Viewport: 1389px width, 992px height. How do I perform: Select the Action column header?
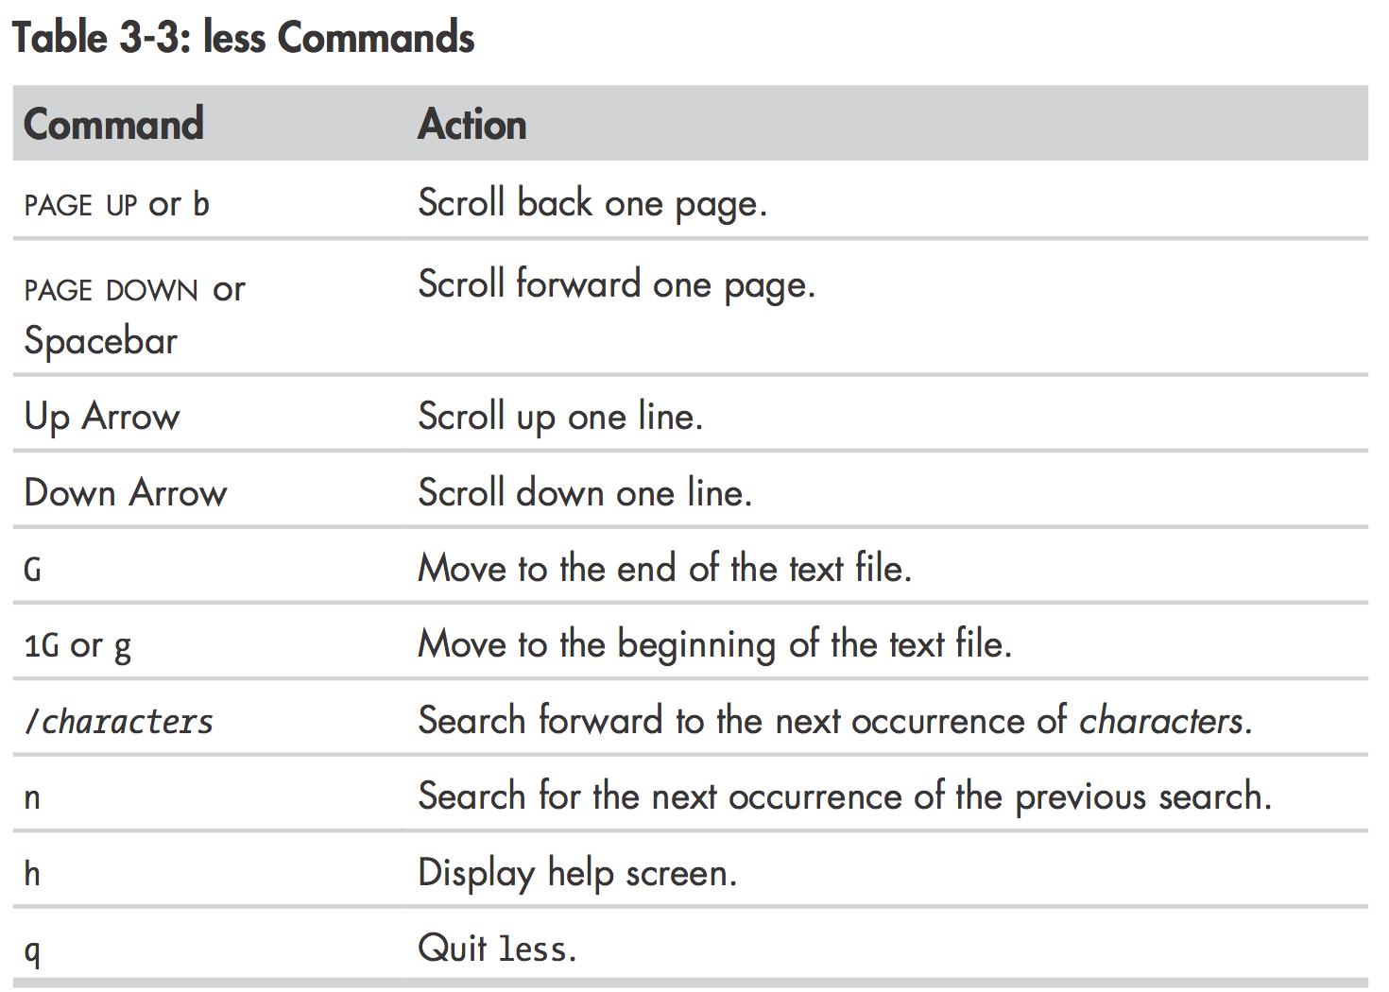(x=472, y=125)
